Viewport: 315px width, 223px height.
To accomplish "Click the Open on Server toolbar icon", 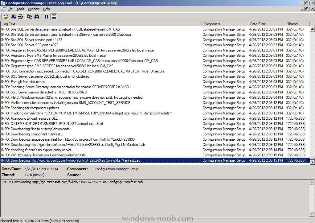I will pos(13,17).
